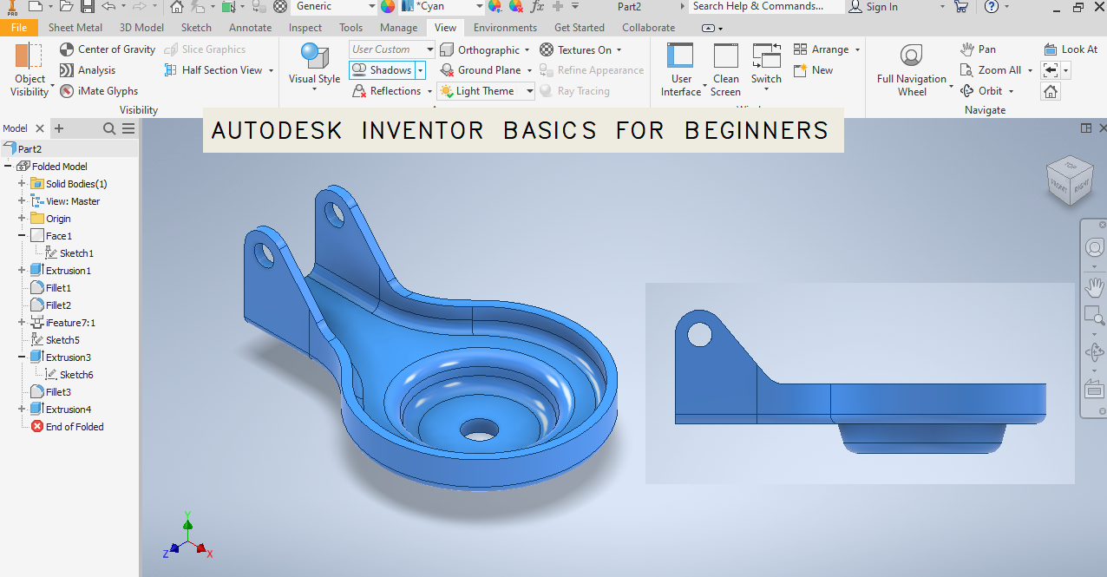Viewport: 1107px width, 577px height.
Task: Open the Shadows dropdown arrow
Action: click(x=421, y=70)
